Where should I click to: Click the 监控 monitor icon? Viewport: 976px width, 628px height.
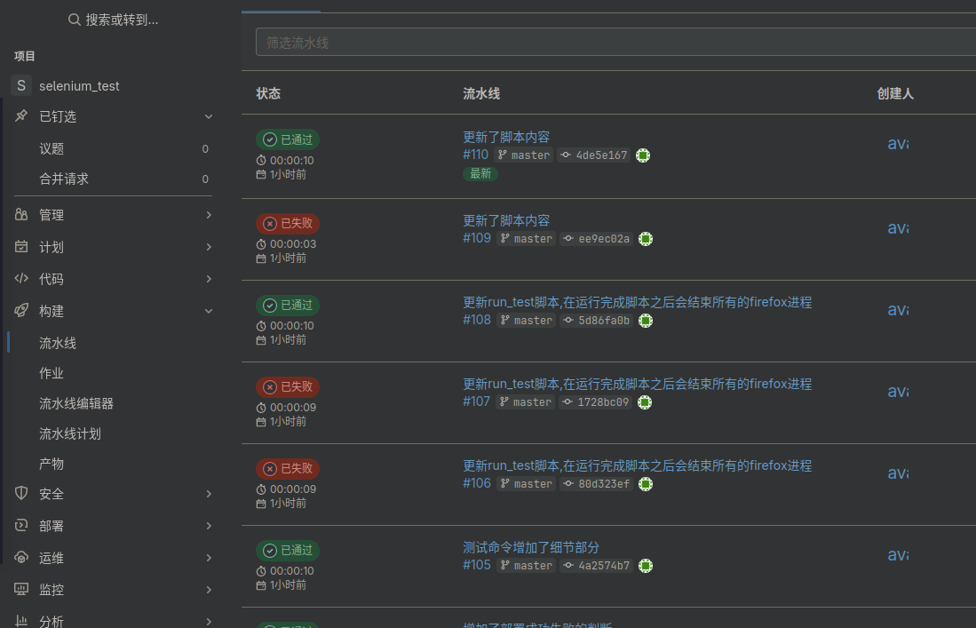[21, 590]
